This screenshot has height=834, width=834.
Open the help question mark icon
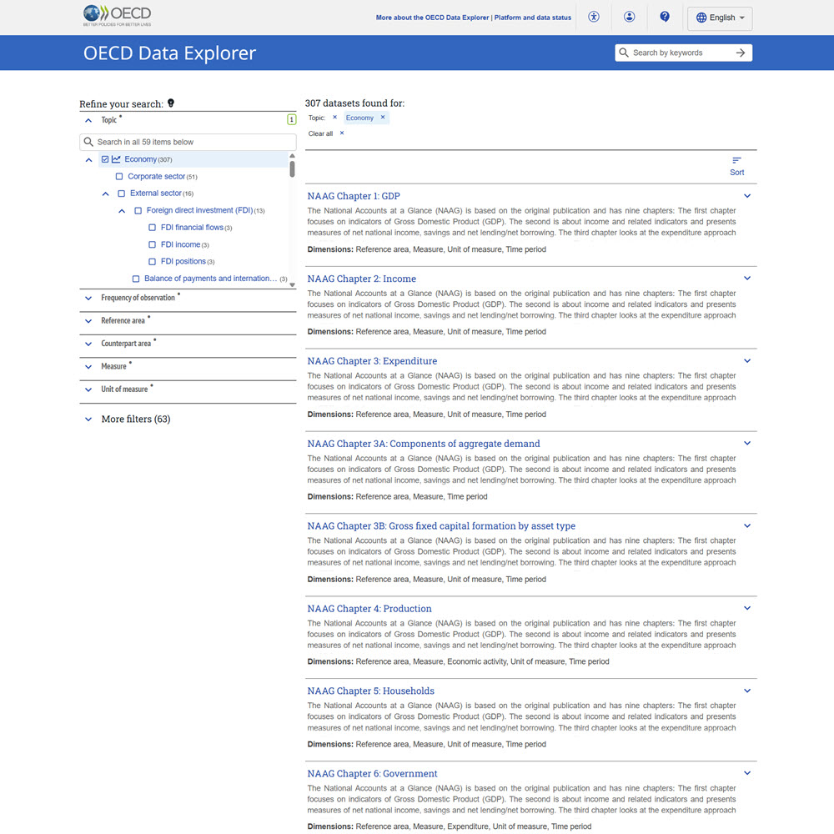665,17
